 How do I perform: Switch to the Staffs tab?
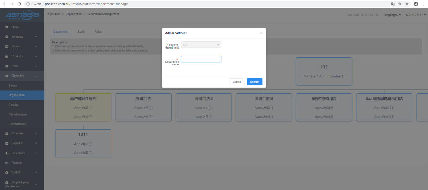81,32
